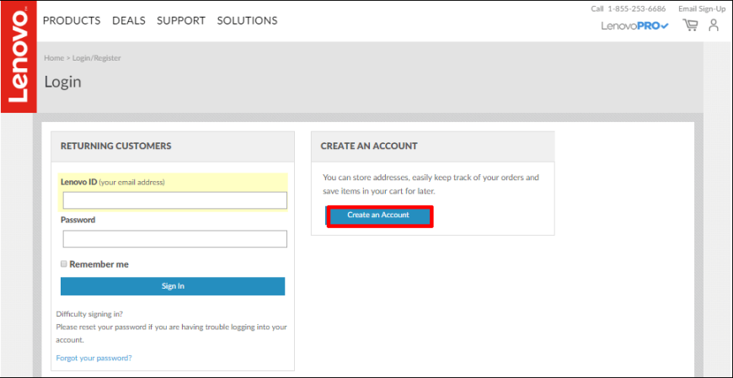
Task: Click the Home breadcrumb link
Action: 54,58
